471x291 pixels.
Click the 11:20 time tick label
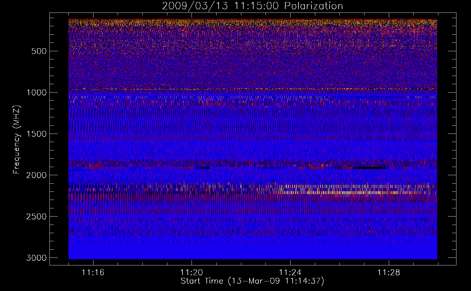192,272
